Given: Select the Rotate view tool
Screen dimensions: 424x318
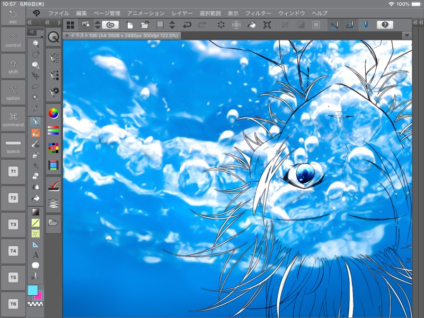Looking at the screenshot, I should (x=36, y=55).
